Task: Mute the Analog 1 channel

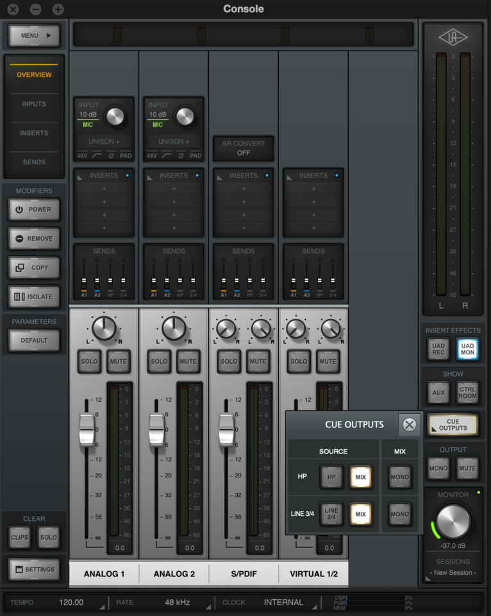Action: 119,361
